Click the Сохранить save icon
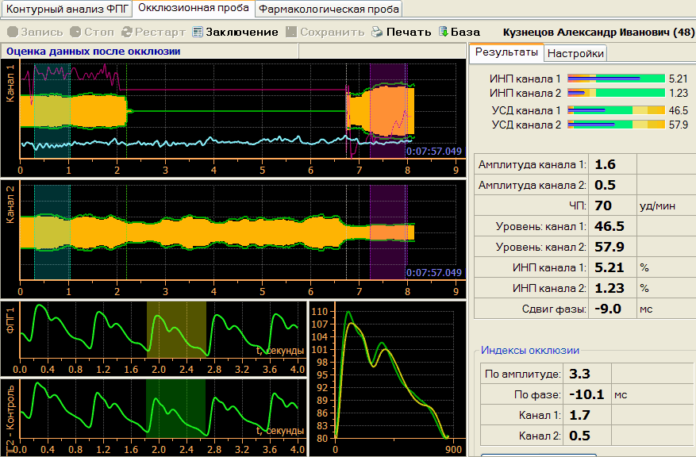This screenshot has width=696, height=457. 291,33
